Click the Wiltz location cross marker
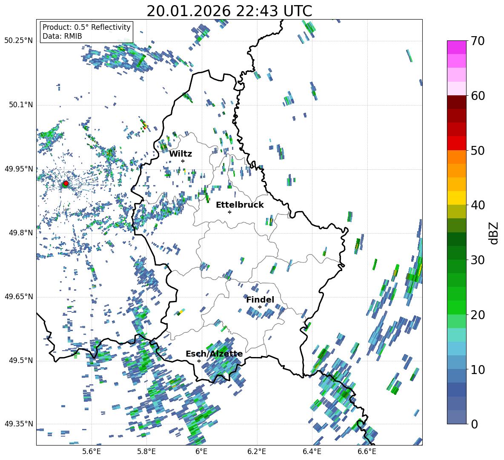The width and height of the screenshot is (504, 460). [183, 161]
